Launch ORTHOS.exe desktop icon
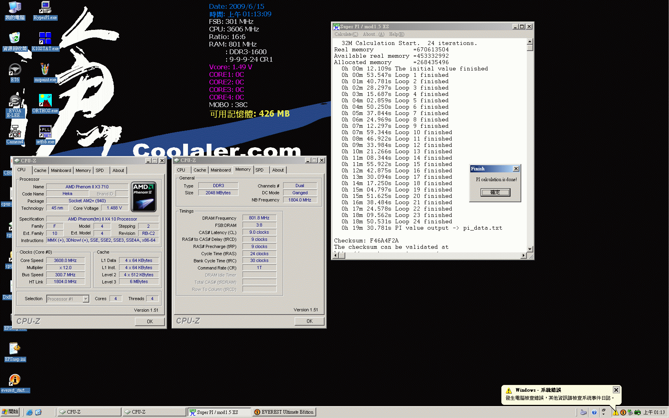 [x=45, y=104]
